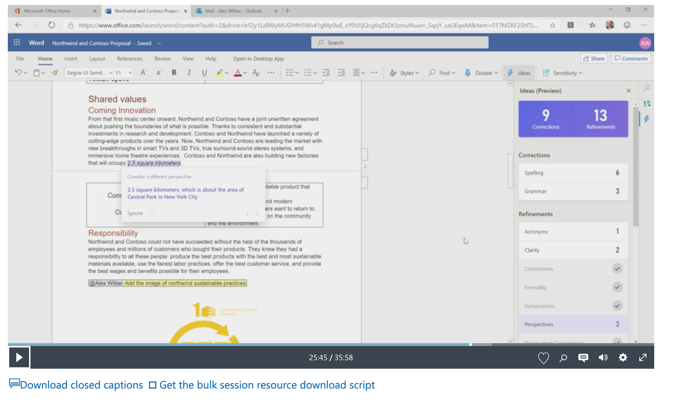Open the File menu
The width and height of the screenshot is (679, 407).
pos(20,58)
